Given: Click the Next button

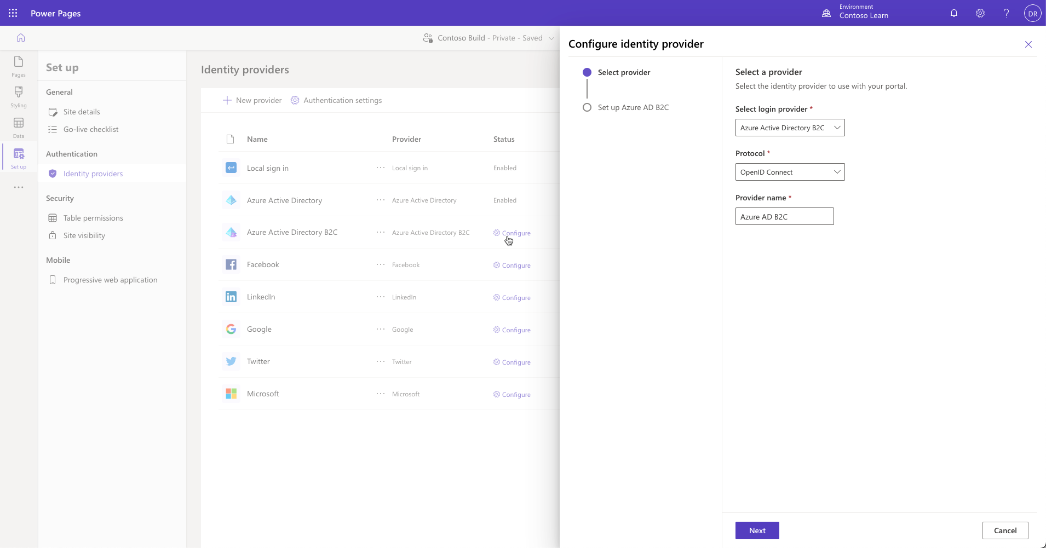Looking at the screenshot, I should coord(757,530).
